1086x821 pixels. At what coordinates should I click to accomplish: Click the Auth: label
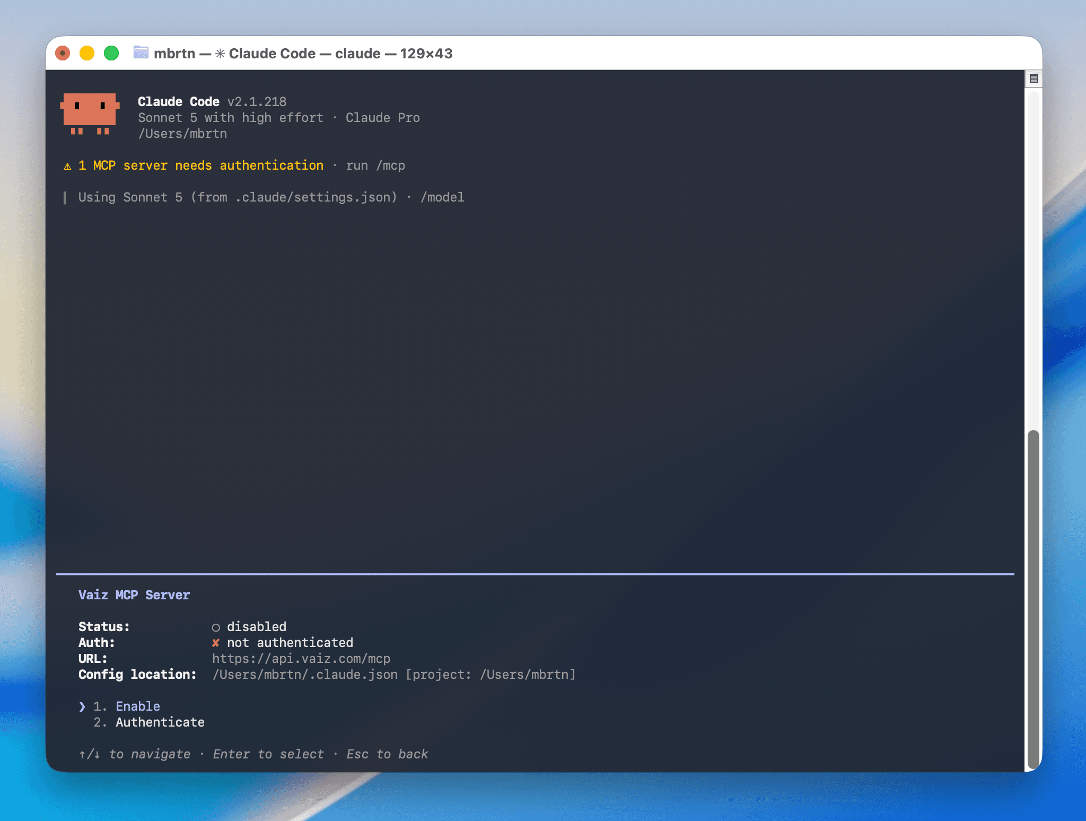point(97,643)
